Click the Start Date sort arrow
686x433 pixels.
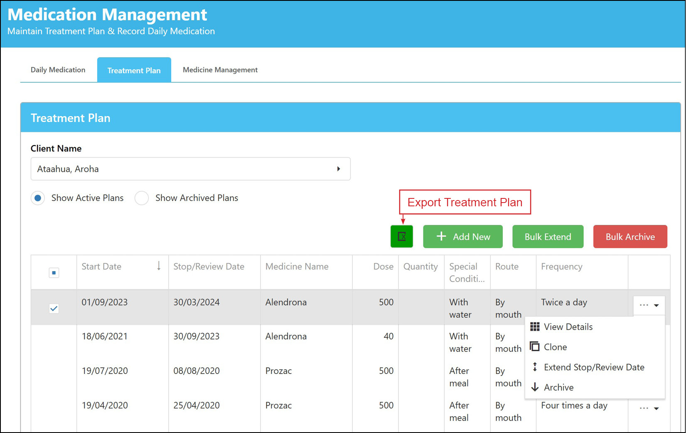pyautogui.click(x=159, y=266)
